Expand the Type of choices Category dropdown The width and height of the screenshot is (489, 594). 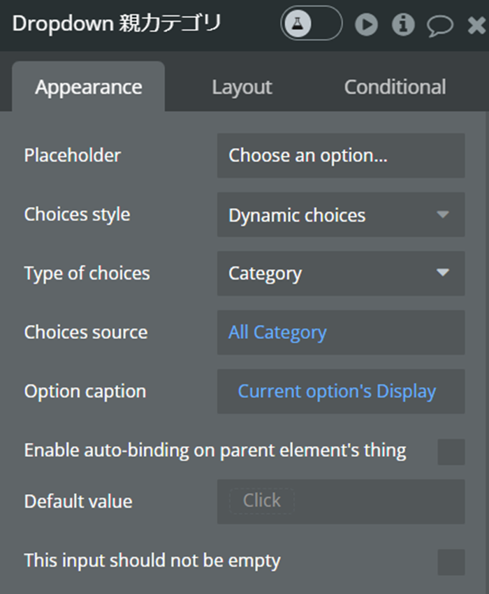tap(341, 273)
